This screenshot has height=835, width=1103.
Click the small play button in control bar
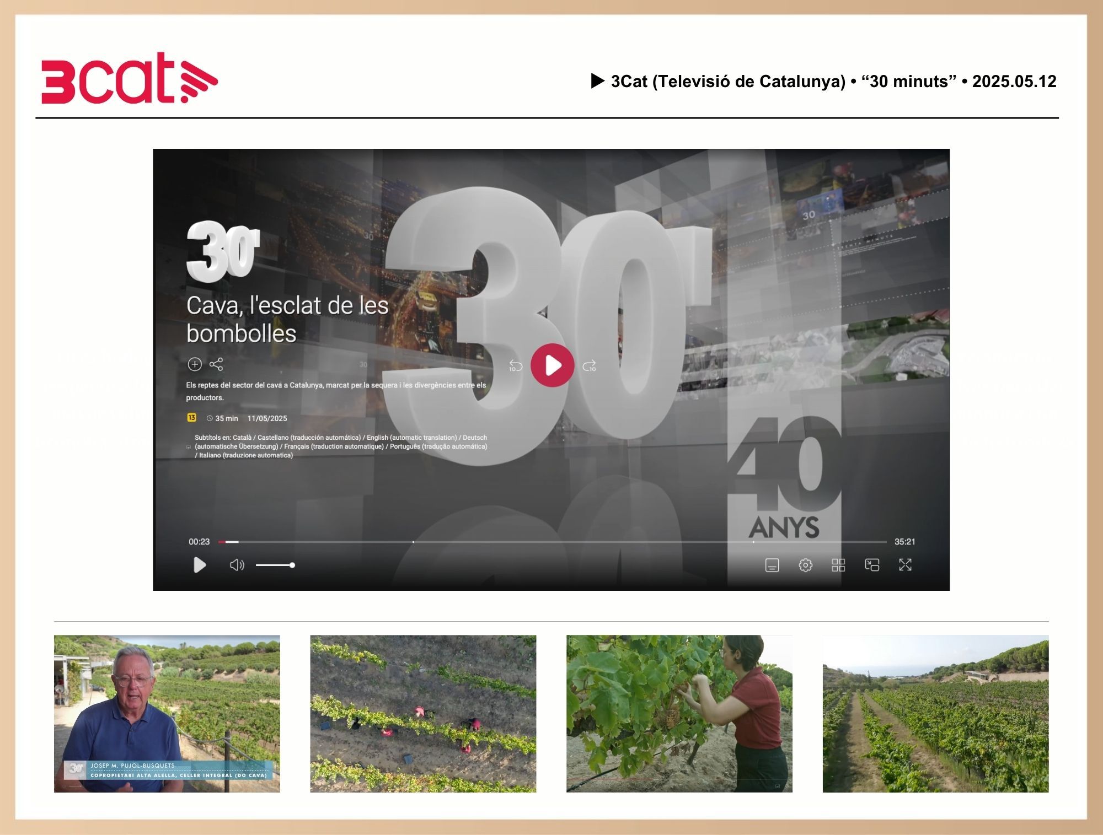[x=200, y=565]
